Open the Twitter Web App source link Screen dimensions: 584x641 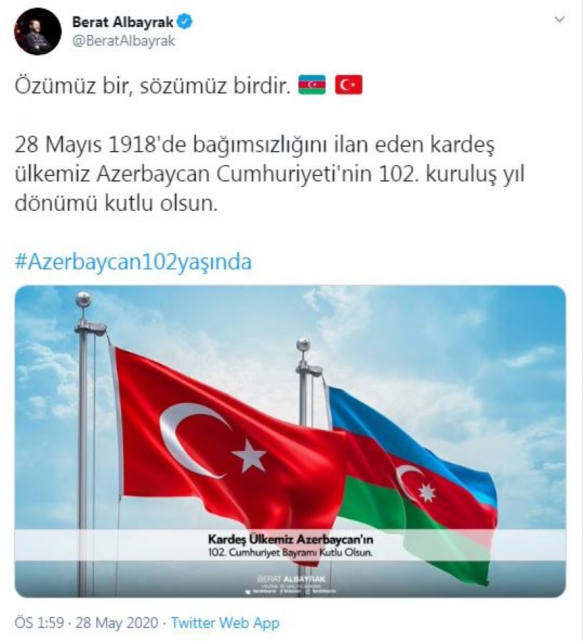pos(225,622)
